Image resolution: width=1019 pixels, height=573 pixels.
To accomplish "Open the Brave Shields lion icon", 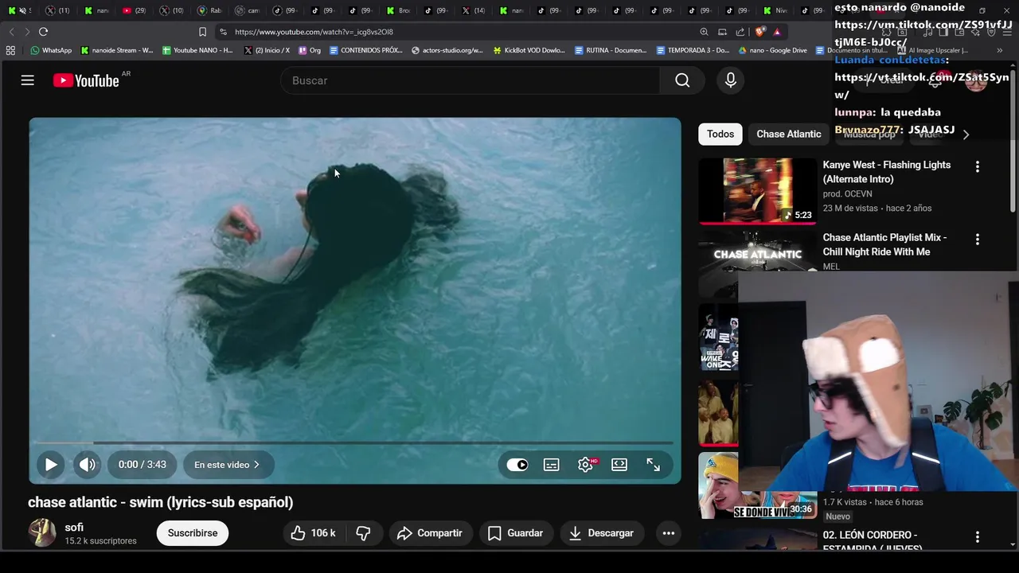I will 760,32.
